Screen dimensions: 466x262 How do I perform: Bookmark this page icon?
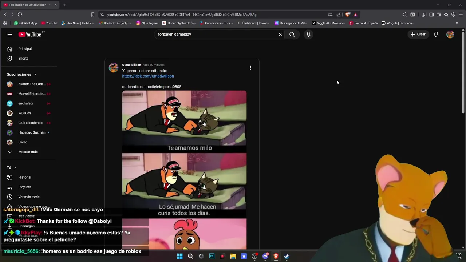92,15
